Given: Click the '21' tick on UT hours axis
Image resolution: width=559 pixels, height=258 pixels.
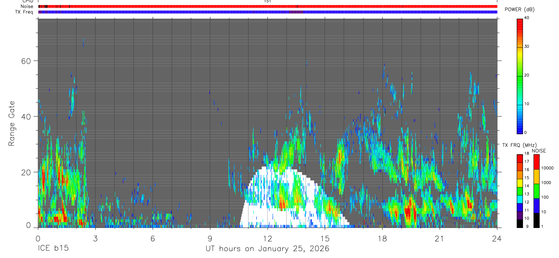Looking at the screenshot, I should pos(439,238).
